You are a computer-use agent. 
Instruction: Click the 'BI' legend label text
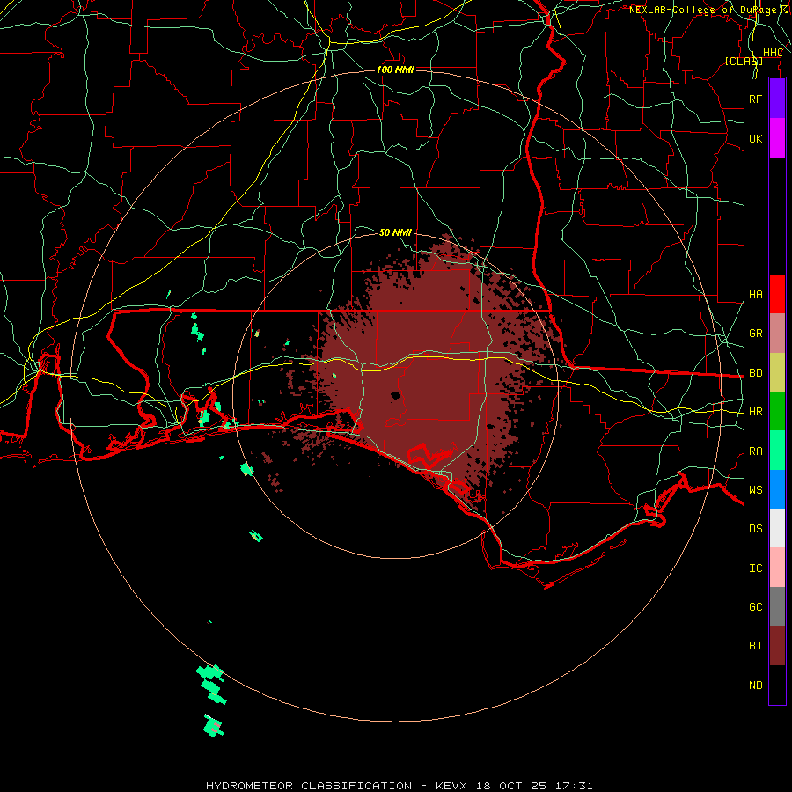point(755,646)
